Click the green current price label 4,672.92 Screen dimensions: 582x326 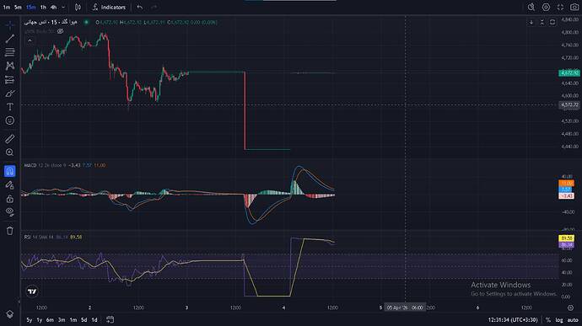(569, 72)
